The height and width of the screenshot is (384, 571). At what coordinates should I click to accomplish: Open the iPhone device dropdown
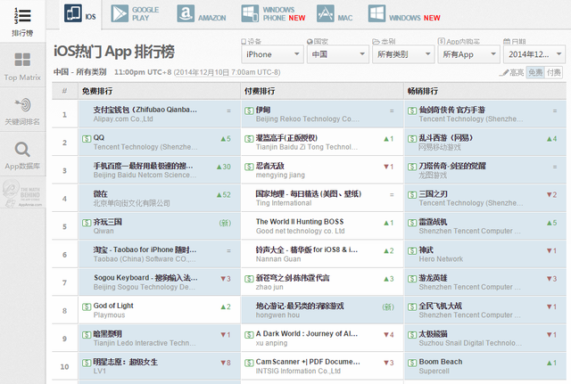point(272,54)
